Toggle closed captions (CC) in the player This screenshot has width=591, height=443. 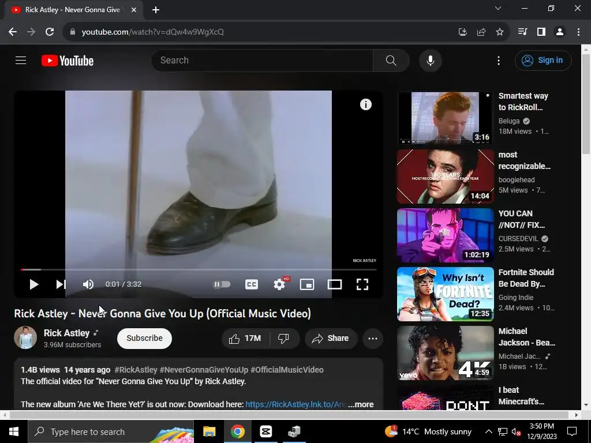[252, 284]
